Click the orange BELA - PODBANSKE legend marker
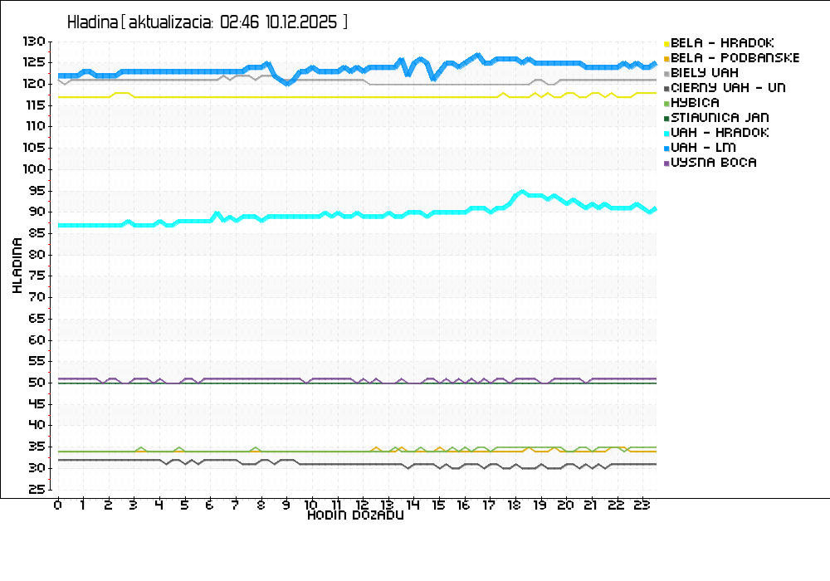The width and height of the screenshot is (830, 581). coord(666,58)
